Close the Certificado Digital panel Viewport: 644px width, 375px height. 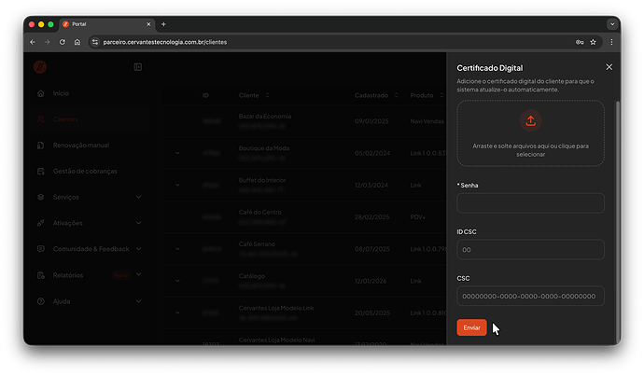(x=609, y=67)
